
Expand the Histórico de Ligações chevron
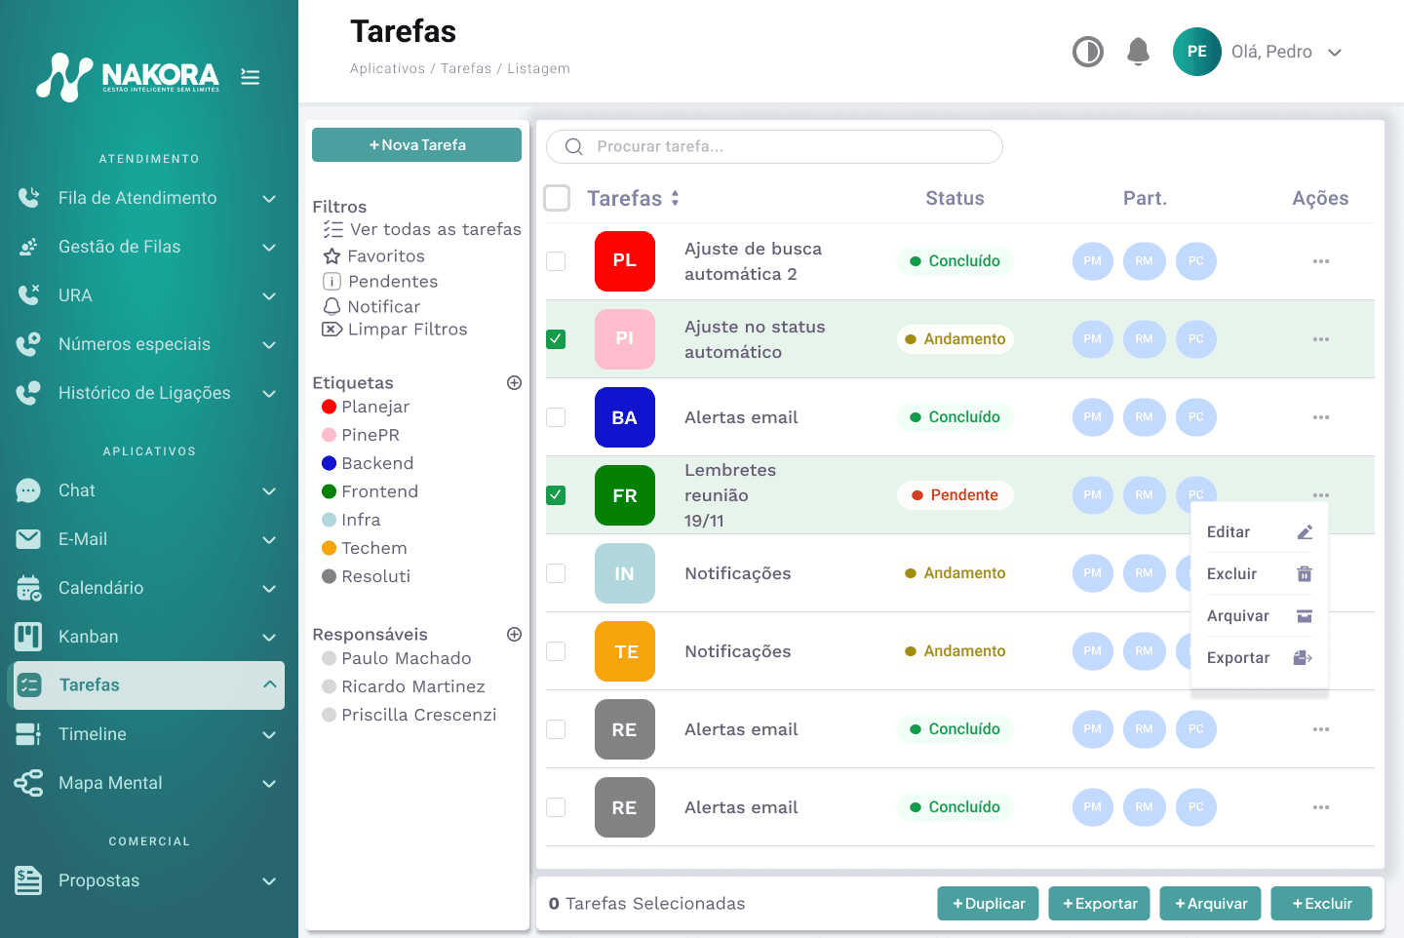(x=269, y=394)
